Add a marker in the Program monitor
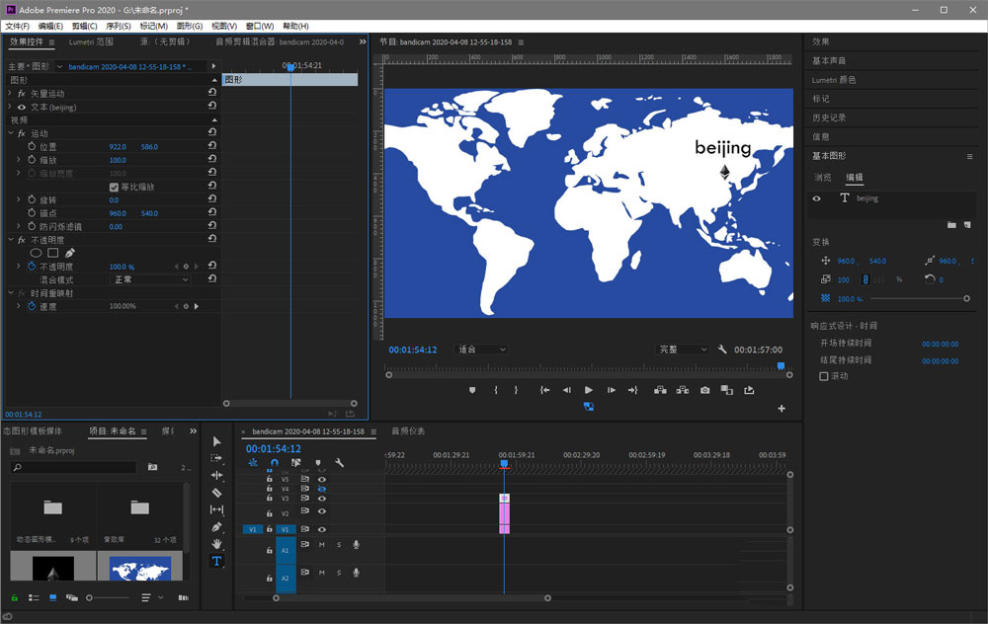 pyautogui.click(x=472, y=390)
